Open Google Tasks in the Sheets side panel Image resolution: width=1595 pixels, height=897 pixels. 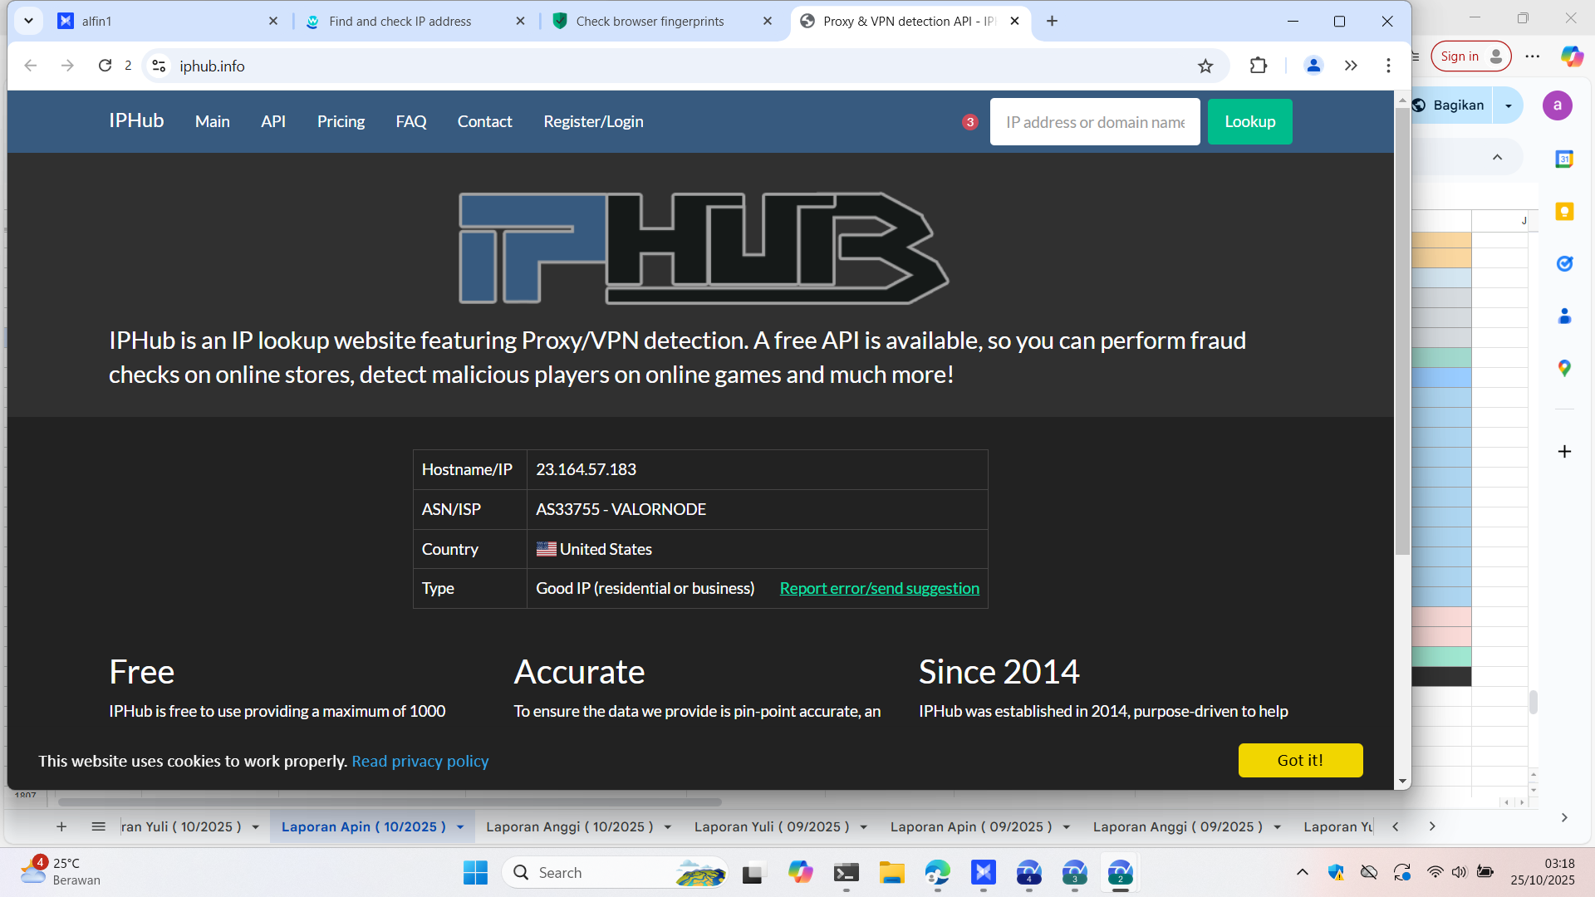[1564, 263]
